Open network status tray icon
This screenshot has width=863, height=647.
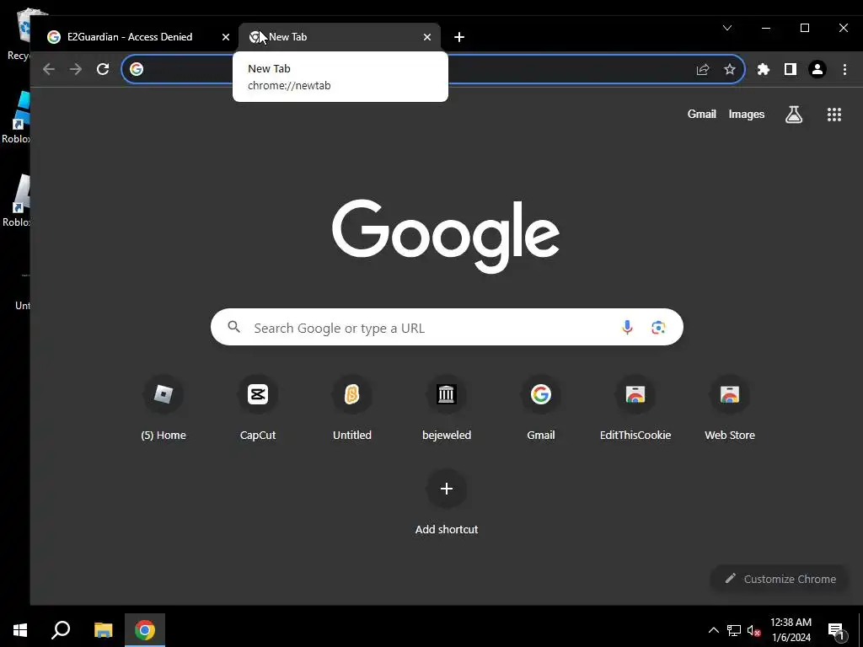[x=734, y=630]
